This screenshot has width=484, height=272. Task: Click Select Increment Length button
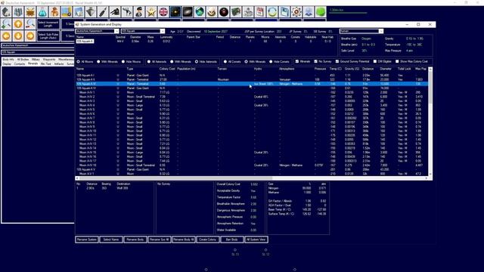click(48, 24)
